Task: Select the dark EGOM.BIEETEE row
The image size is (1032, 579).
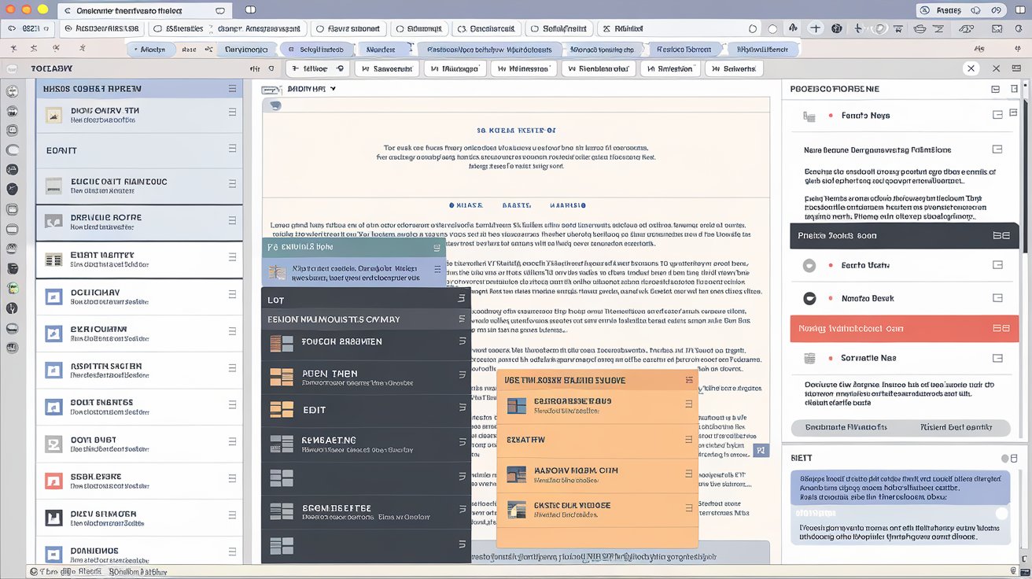Action: pyautogui.click(x=366, y=511)
